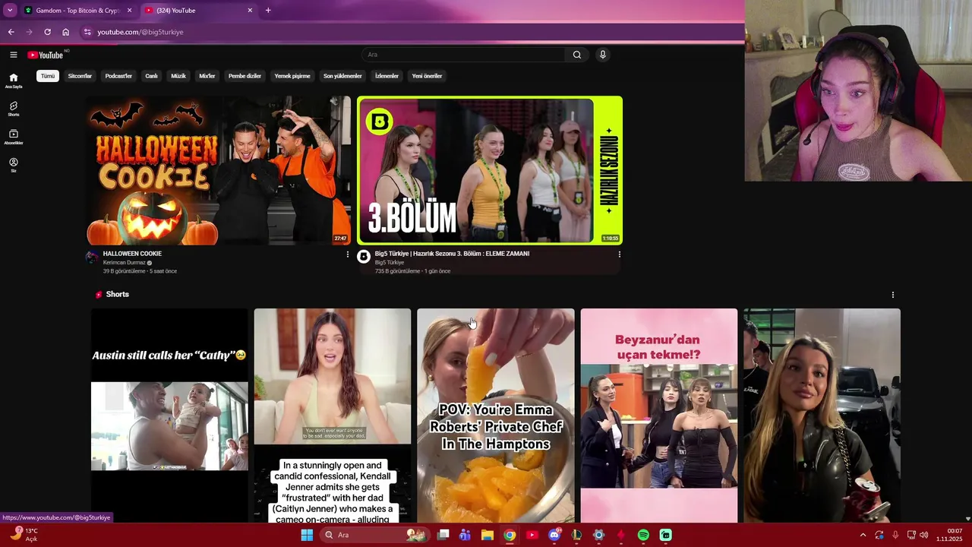972x547 pixels.
Task: Open weather widget showing 13°C
Action: pos(24,535)
